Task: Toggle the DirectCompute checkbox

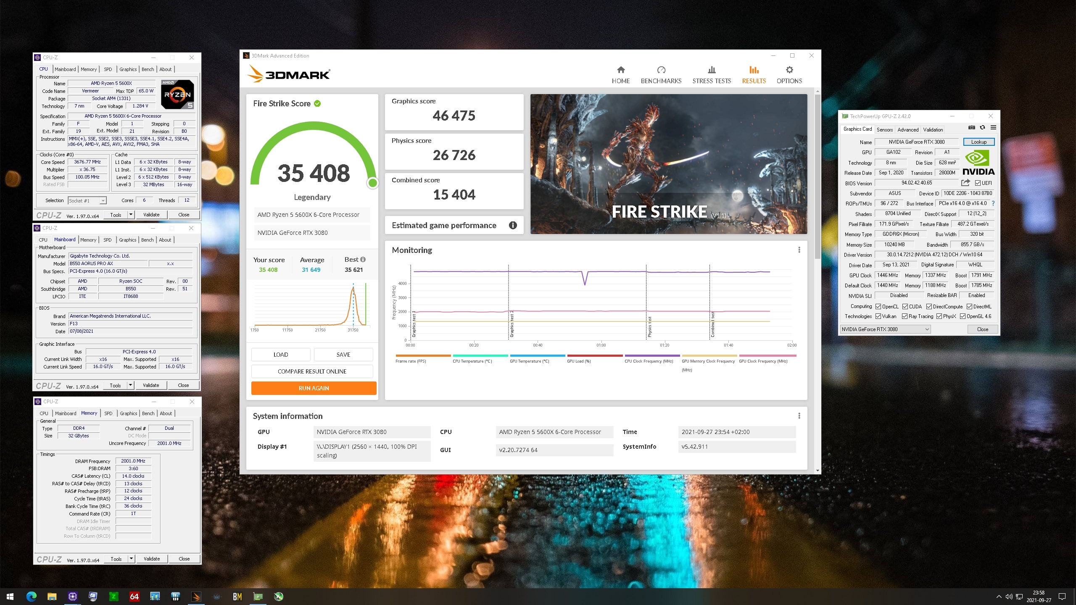Action: tap(929, 307)
